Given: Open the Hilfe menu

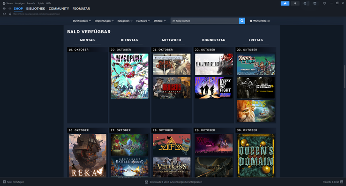Looking at the screenshot, I should (x=49, y=3).
